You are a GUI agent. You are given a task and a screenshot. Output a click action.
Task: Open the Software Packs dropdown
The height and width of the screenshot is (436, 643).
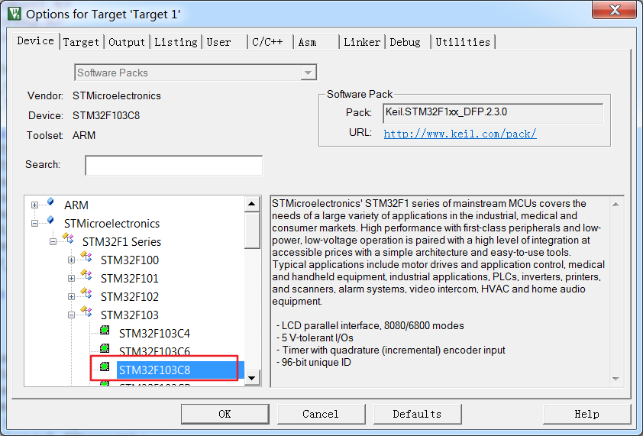(x=308, y=73)
